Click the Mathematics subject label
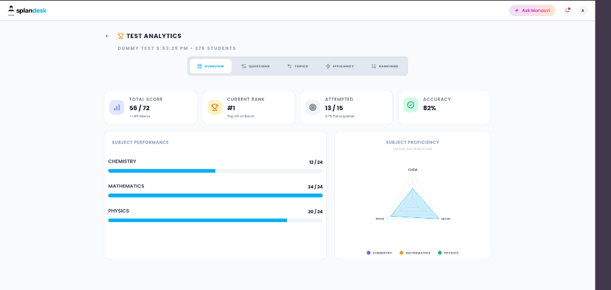This screenshot has height=290, width=611. click(126, 186)
